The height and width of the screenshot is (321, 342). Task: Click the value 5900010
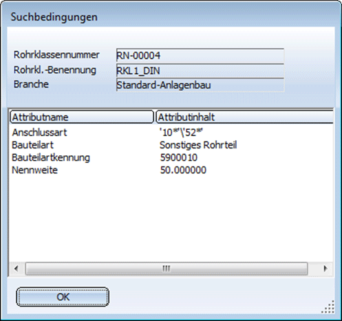point(179,157)
